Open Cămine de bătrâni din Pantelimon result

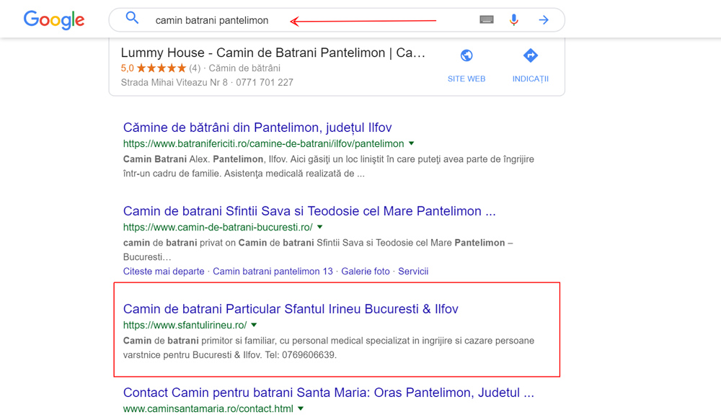click(257, 127)
